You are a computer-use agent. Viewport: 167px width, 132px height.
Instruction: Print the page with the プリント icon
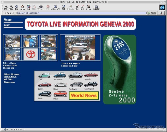pyautogui.click(x=41, y=8)
